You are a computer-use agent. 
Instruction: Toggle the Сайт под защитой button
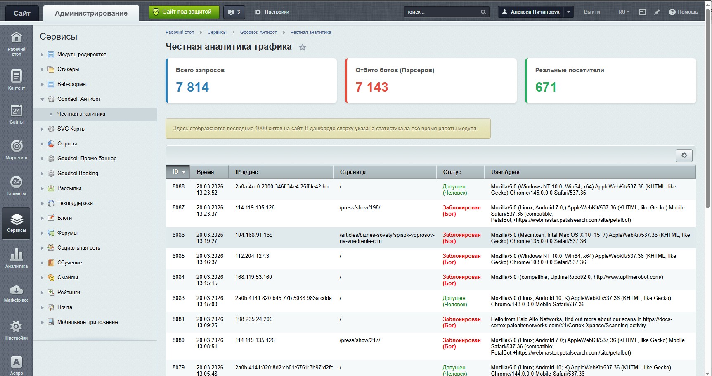(182, 12)
